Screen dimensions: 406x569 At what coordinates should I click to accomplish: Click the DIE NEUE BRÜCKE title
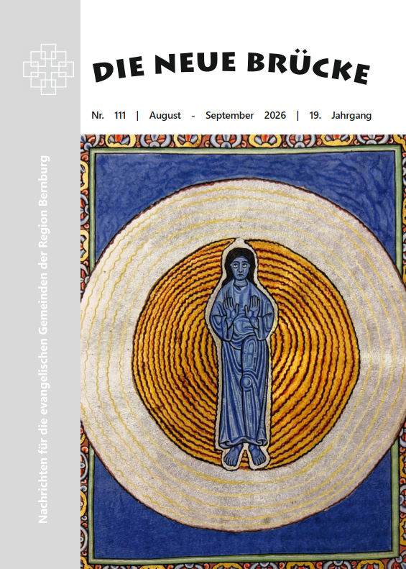(231, 67)
